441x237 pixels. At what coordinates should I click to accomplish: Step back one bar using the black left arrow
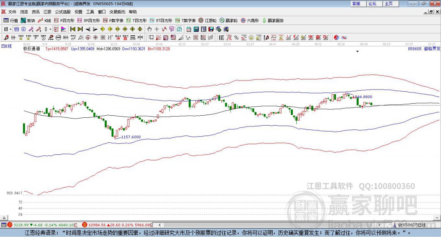[x=88, y=29]
